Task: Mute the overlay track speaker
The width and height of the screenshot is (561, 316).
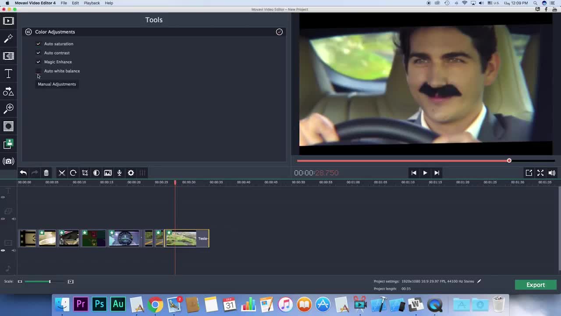Action: (x=14, y=219)
